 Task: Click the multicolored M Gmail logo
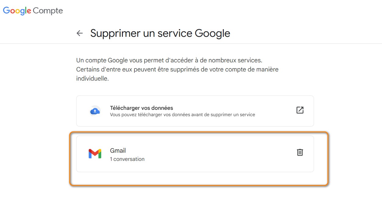coord(95,153)
